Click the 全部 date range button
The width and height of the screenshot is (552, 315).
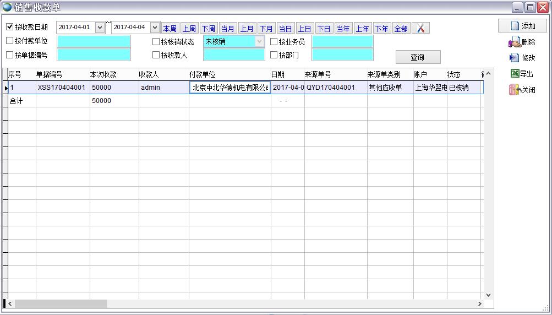[x=401, y=29]
